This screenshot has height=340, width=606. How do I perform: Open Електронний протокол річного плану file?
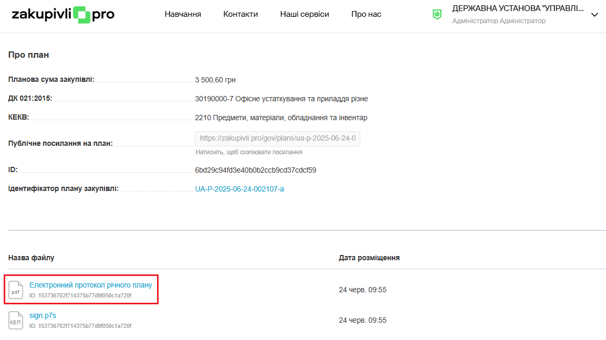[x=91, y=285]
